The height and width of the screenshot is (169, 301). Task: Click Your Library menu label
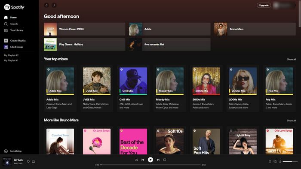click(17, 30)
